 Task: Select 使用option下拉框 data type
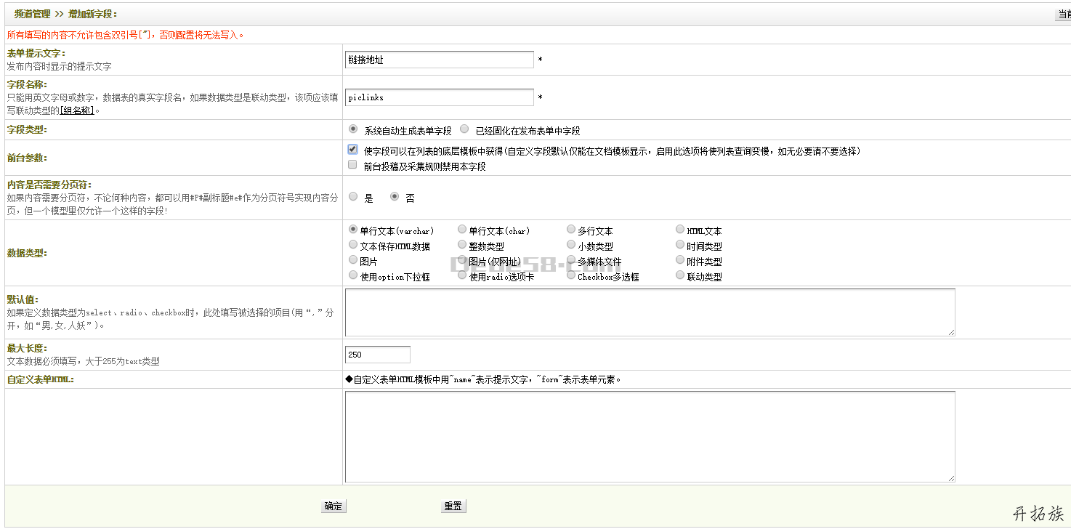click(353, 275)
